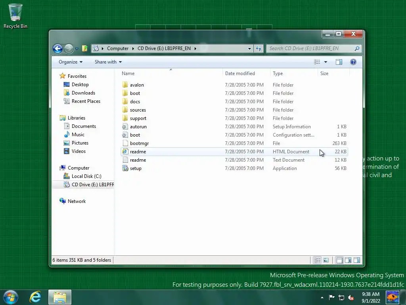Click the folder-up icon beside navigation arrows
This screenshot has width=406, height=305.
tap(85, 48)
